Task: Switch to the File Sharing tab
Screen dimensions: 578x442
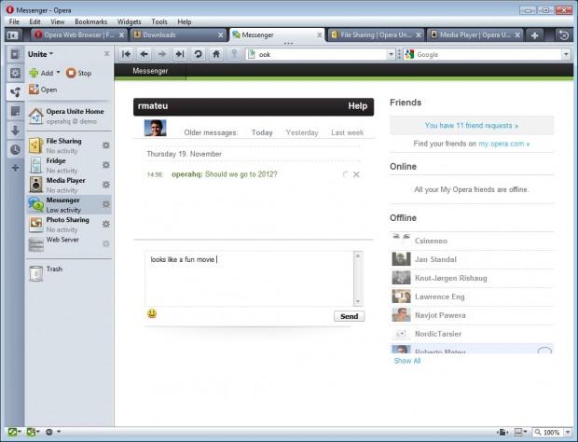Action: point(376,35)
